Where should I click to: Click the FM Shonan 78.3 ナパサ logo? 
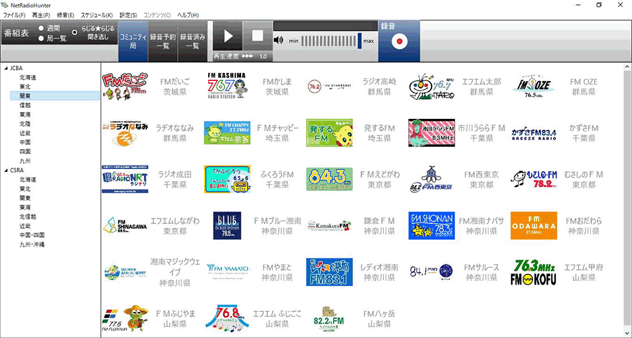click(x=431, y=225)
